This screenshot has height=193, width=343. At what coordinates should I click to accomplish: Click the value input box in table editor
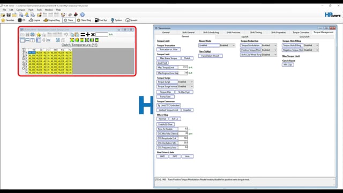click(102, 34)
